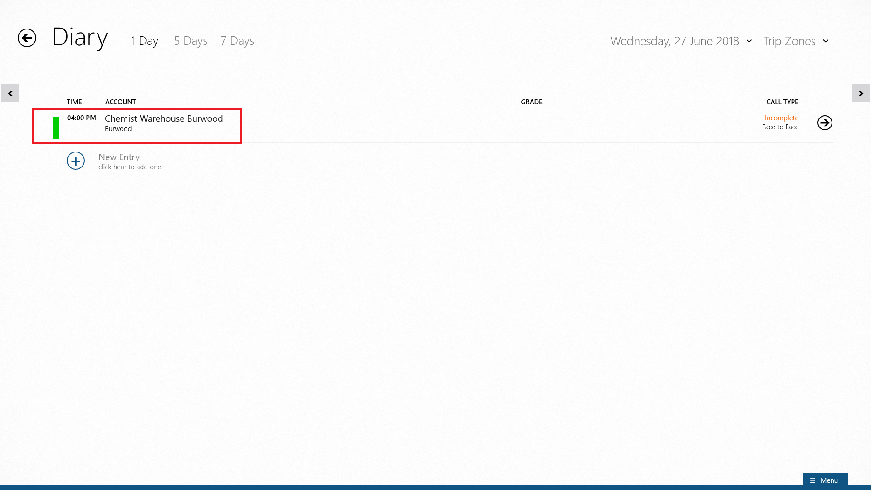The image size is (871, 490).
Task: Open the Wednesday, 27 June 2018 date dropdown
Action: point(674,41)
